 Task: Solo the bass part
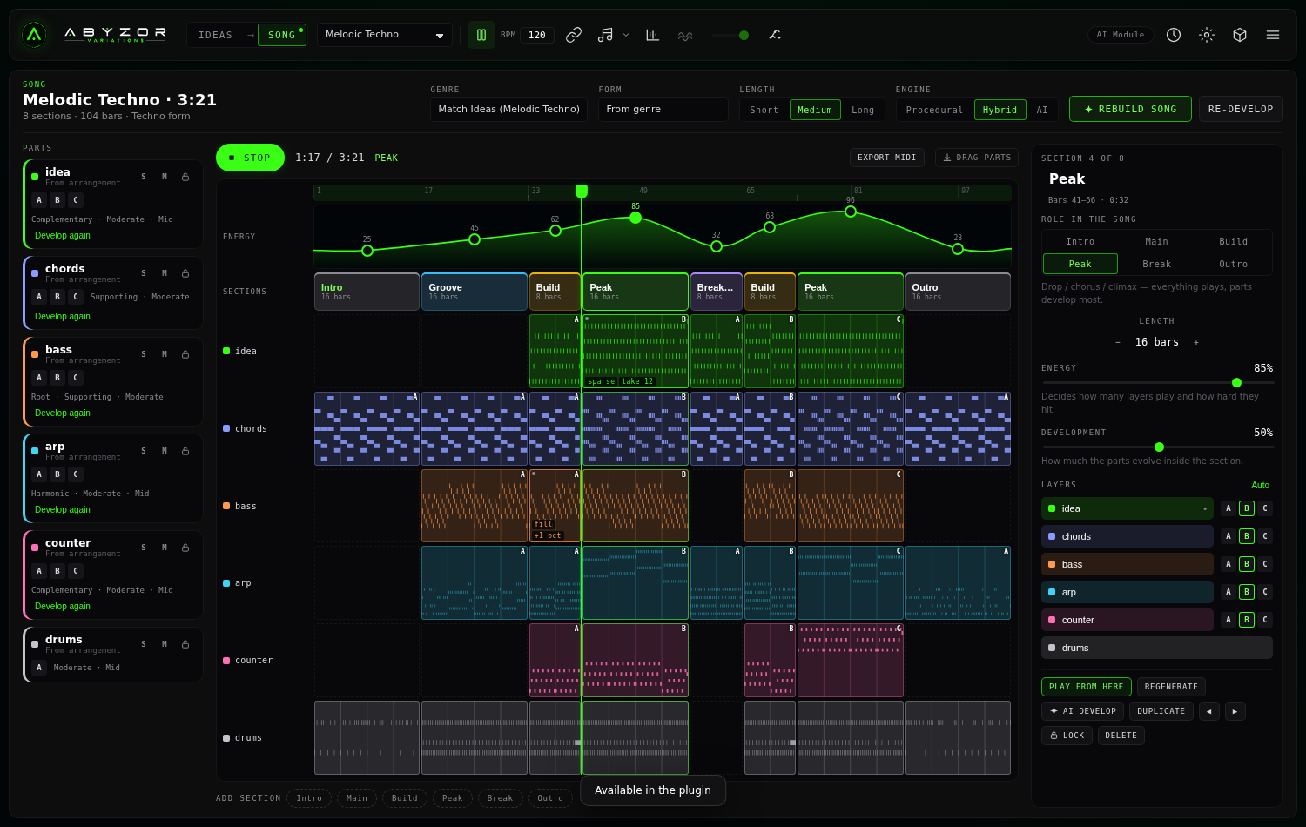click(144, 354)
